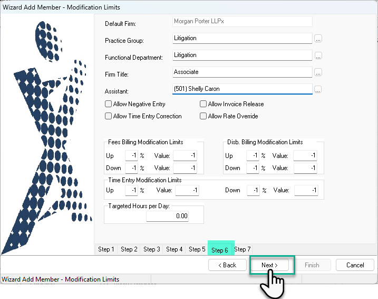Click the Fees Billing Up percent field
Viewport: 378px width, 299px height.
pos(131,155)
